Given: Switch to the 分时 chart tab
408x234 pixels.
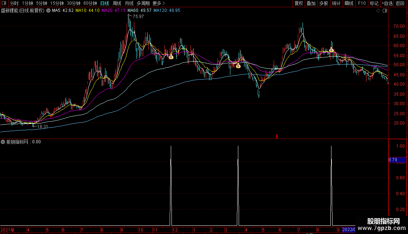Looking at the screenshot, I should pyautogui.click(x=14, y=3).
